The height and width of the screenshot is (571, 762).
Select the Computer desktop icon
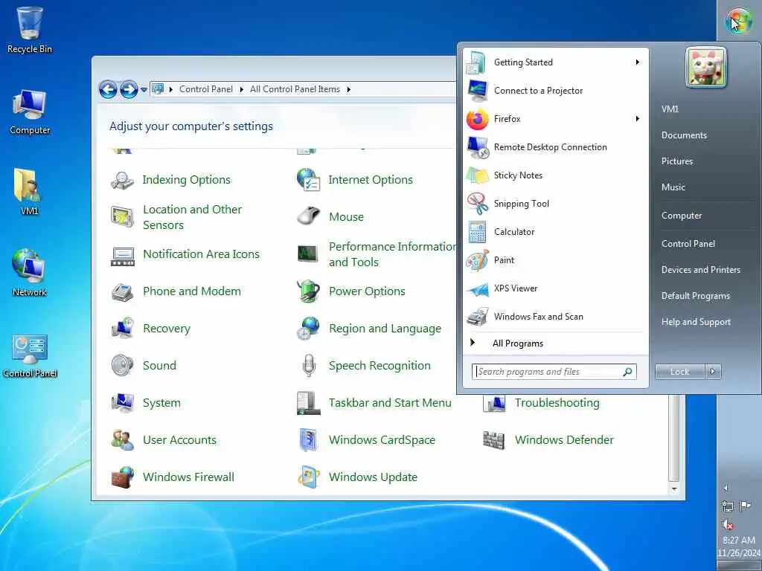(29, 112)
